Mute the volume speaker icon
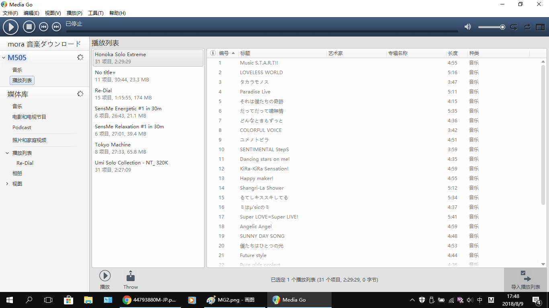The width and height of the screenshot is (549, 308). click(x=467, y=27)
